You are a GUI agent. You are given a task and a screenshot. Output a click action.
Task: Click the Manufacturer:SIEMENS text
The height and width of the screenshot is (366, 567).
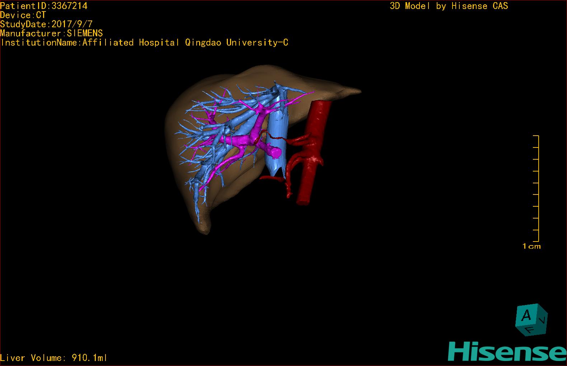[x=51, y=33]
